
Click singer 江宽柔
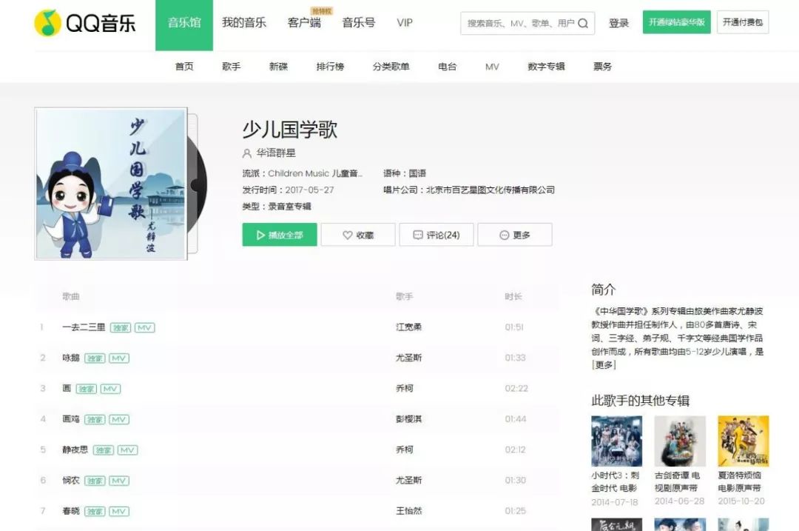tap(408, 327)
